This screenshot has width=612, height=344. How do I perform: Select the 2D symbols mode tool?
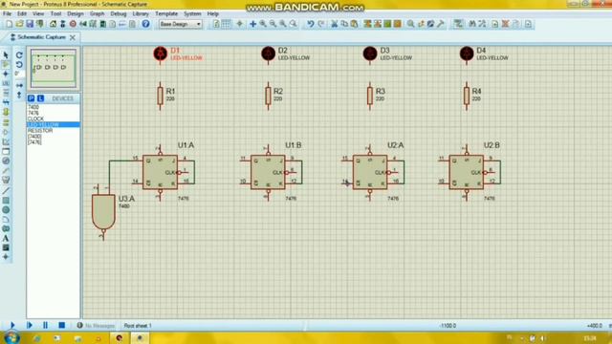click(6, 247)
